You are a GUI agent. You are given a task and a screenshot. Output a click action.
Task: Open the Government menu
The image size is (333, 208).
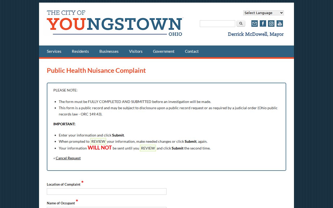coord(164,51)
